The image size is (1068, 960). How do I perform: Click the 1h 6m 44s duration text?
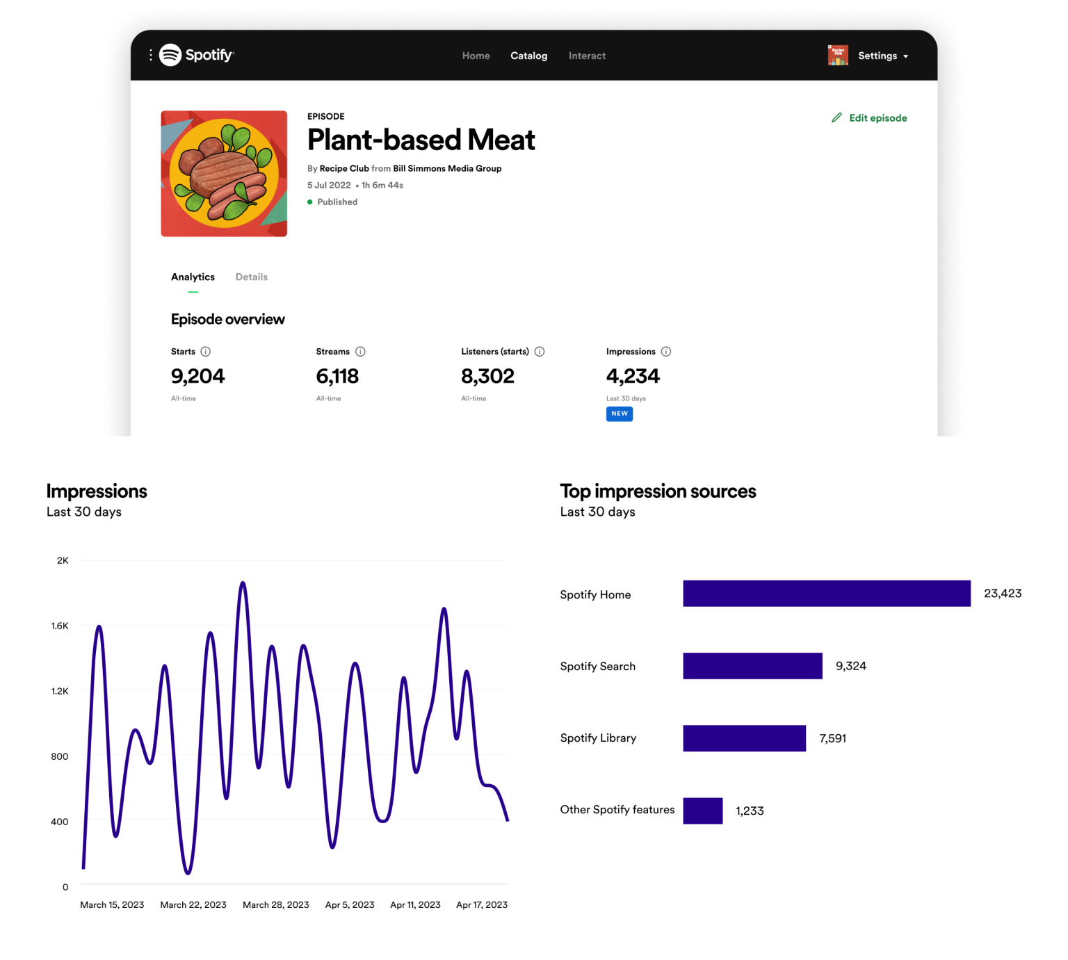tap(382, 186)
